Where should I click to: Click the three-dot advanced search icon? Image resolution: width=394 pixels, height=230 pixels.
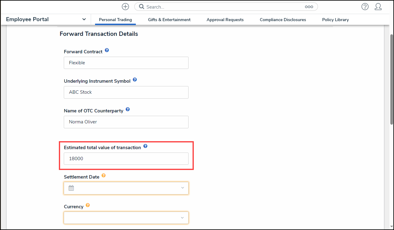pos(309,7)
